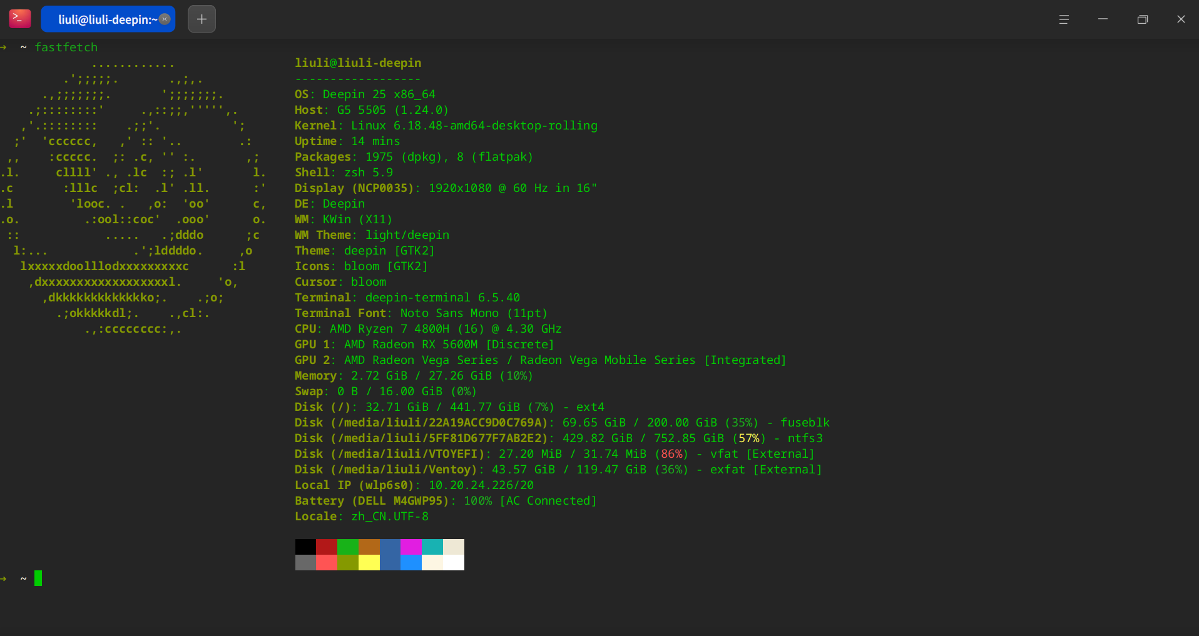Restore the terminal window size
Viewport: 1199px width, 636px height.
coord(1142,19)
